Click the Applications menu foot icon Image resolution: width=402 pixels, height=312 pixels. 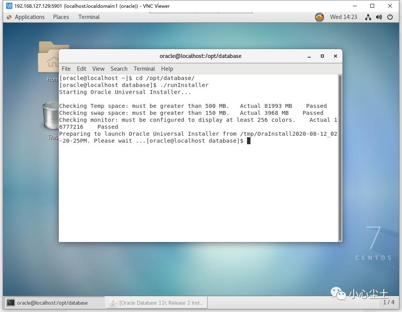point(9,17)
